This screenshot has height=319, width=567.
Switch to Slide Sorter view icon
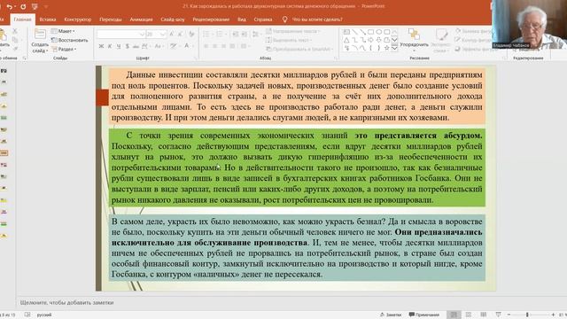point(469,315)
